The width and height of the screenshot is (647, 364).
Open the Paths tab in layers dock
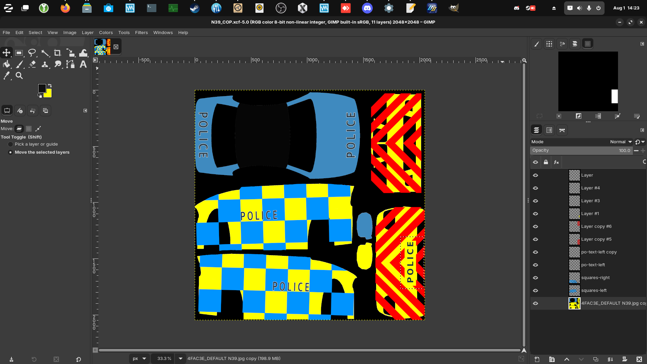point(562,130)
